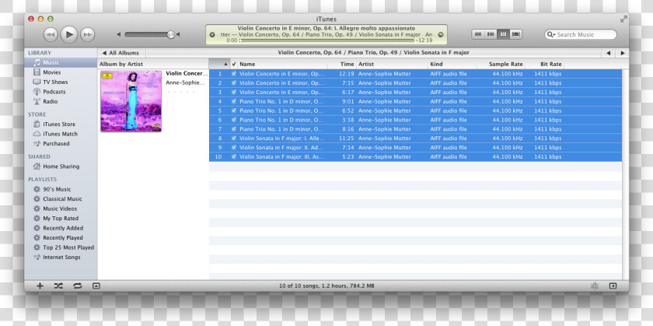Enter full screen with window arrows icon
The height and width of the screenshot is (326, 653).
click(x=623, y=19)
